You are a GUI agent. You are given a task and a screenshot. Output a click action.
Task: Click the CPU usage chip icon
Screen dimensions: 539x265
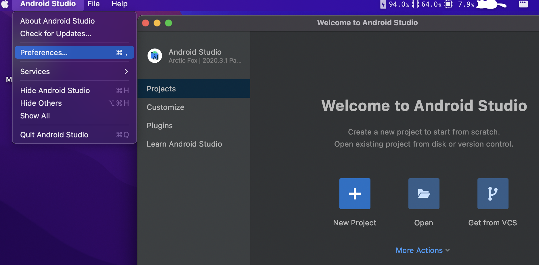[448, 4]
